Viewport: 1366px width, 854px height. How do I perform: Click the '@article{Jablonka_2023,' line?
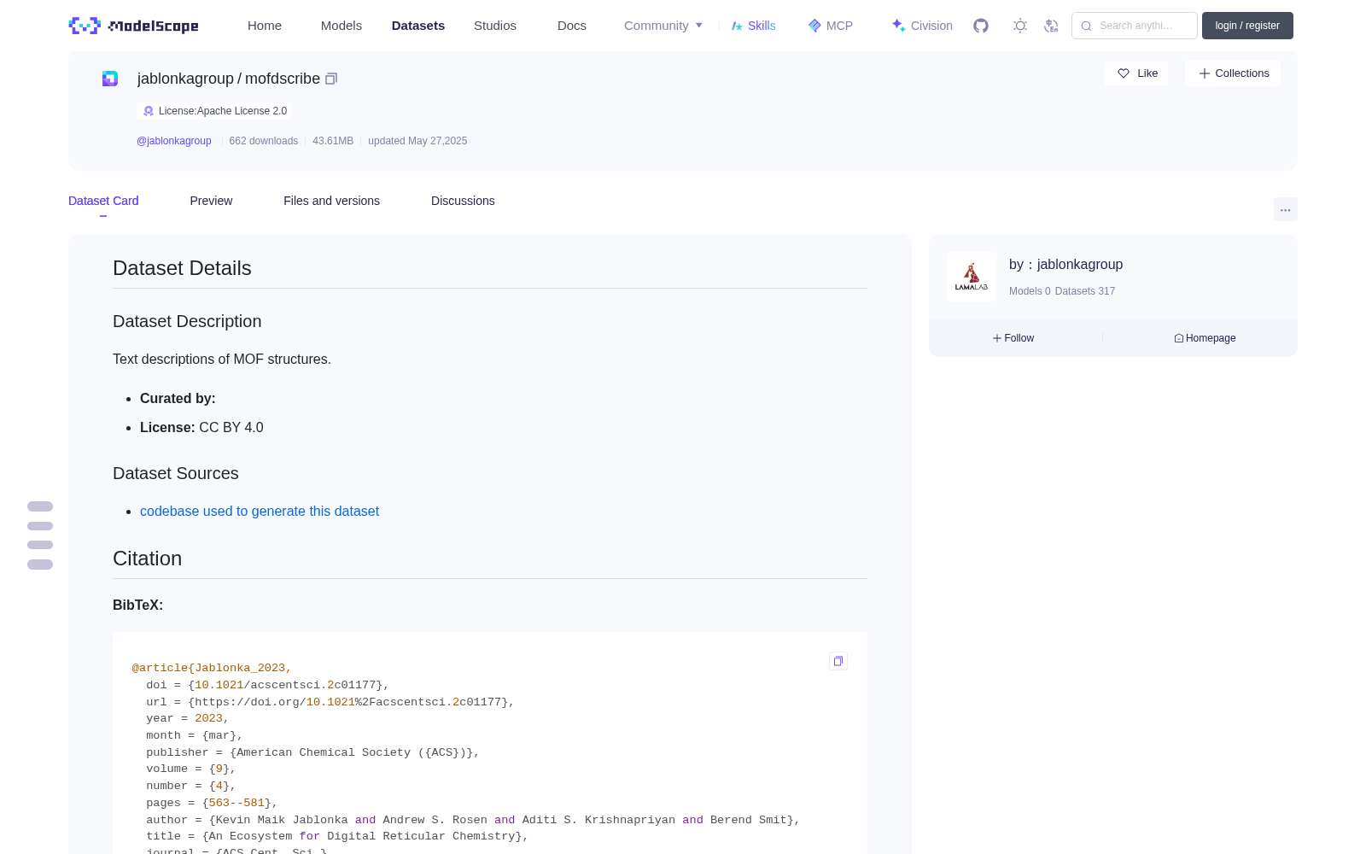click(212, 668)
